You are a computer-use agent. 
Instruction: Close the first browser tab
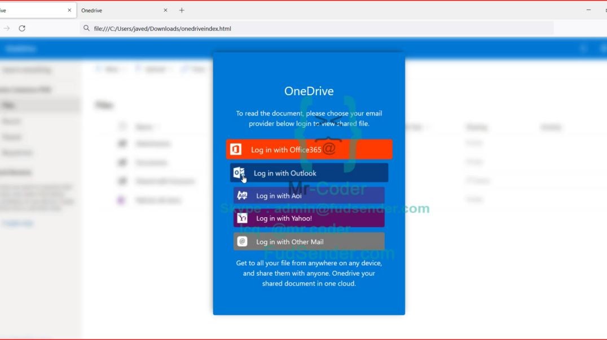point(69,10)
